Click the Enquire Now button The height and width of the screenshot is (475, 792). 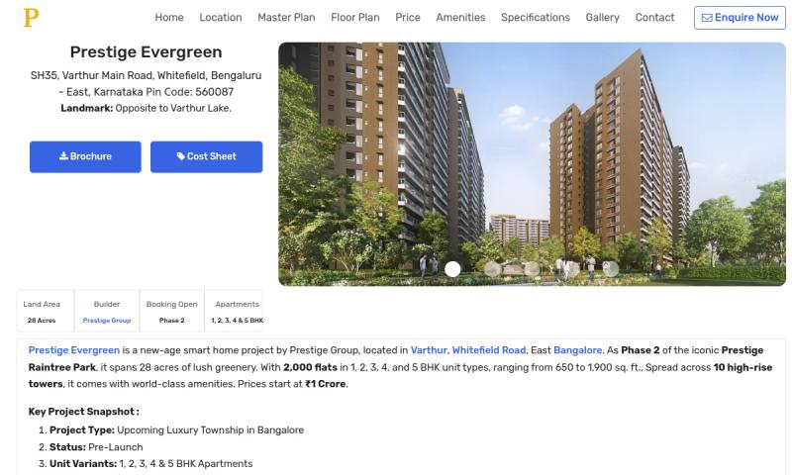pyautogui.click(x=740, y=18)
